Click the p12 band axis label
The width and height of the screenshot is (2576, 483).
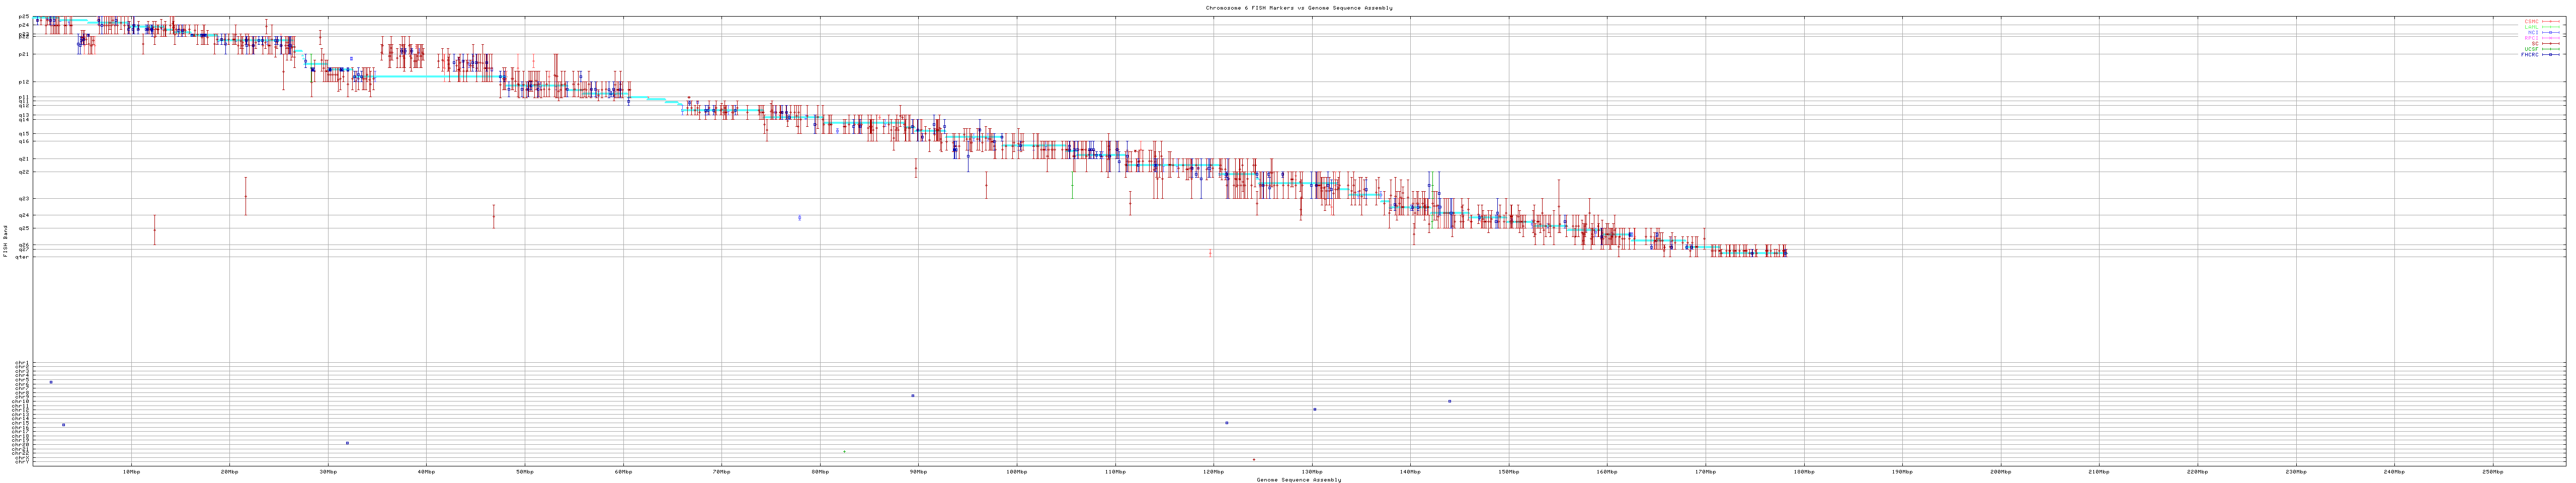point(24,82)
